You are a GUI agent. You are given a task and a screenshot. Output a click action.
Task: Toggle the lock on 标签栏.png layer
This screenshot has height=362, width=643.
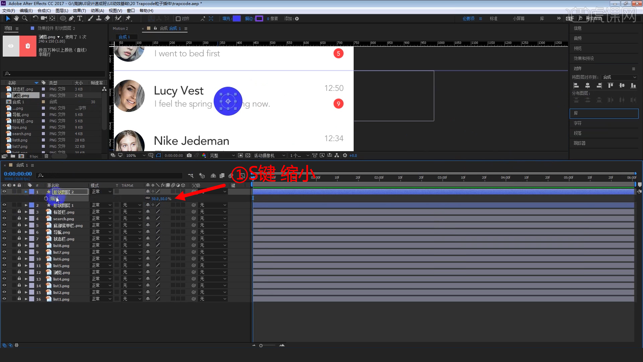click(x=19, y=212)
